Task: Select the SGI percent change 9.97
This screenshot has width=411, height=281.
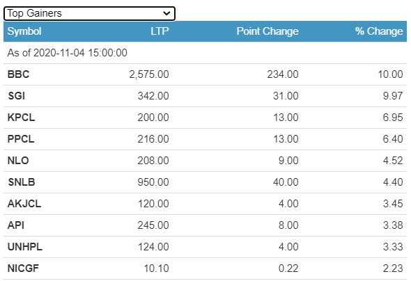Action: (x=393, y=96)
